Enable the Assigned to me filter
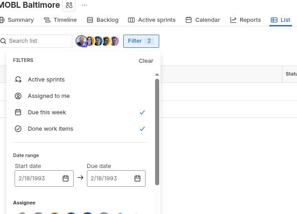 (x=80, y=96)
